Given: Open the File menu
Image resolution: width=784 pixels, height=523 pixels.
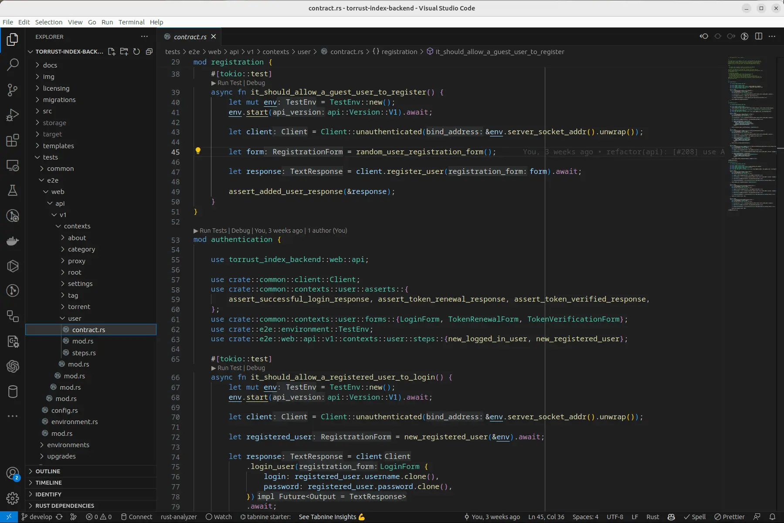Looking at the screenshot, I should click(x=8, y=22).
